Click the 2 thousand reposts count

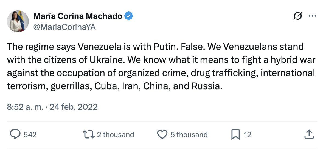pos(115,135)
